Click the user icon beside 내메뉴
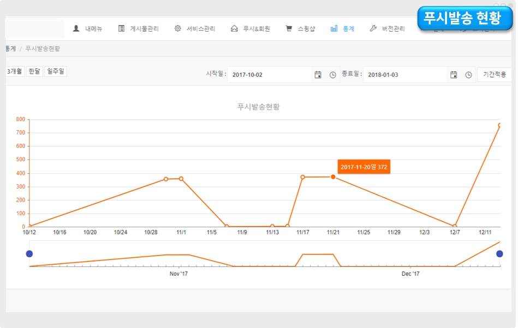 (76, 28)
